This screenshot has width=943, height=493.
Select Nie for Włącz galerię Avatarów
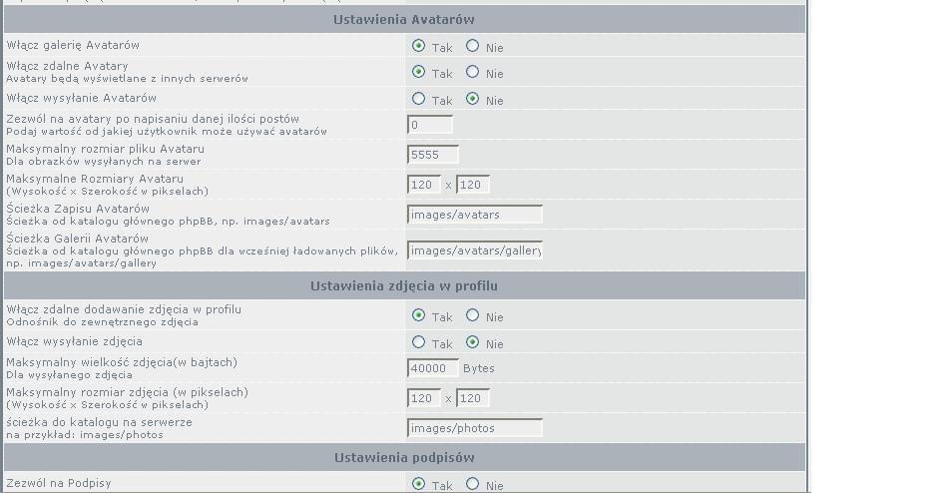click(473, 46)
